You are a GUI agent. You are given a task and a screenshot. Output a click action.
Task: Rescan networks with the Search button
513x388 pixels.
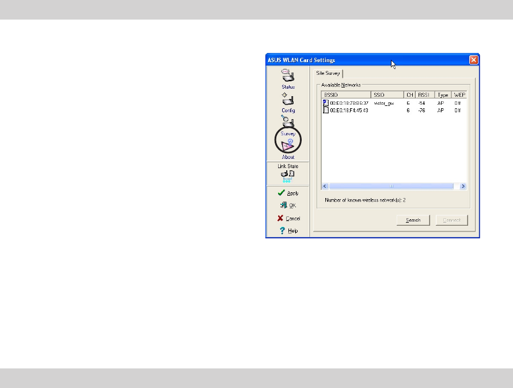(413, 220)
